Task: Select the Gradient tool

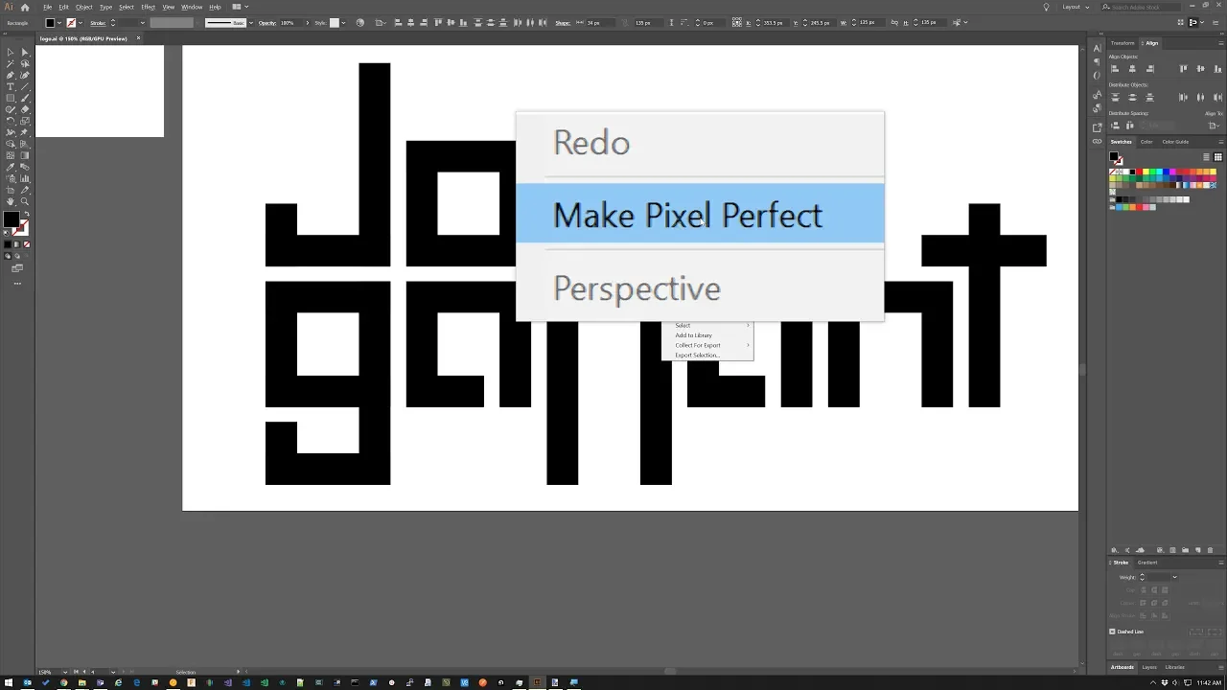Action: (25, 156)
